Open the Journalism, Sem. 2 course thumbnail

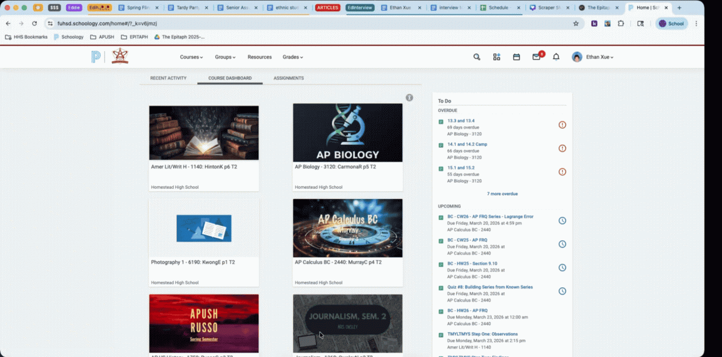348,323
